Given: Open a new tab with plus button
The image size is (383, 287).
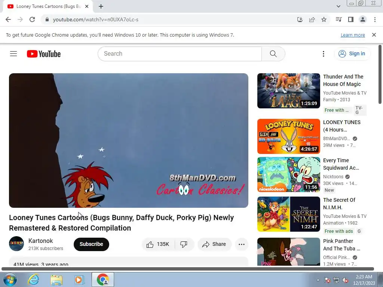Looking at the screenshot, I should 101,7.
